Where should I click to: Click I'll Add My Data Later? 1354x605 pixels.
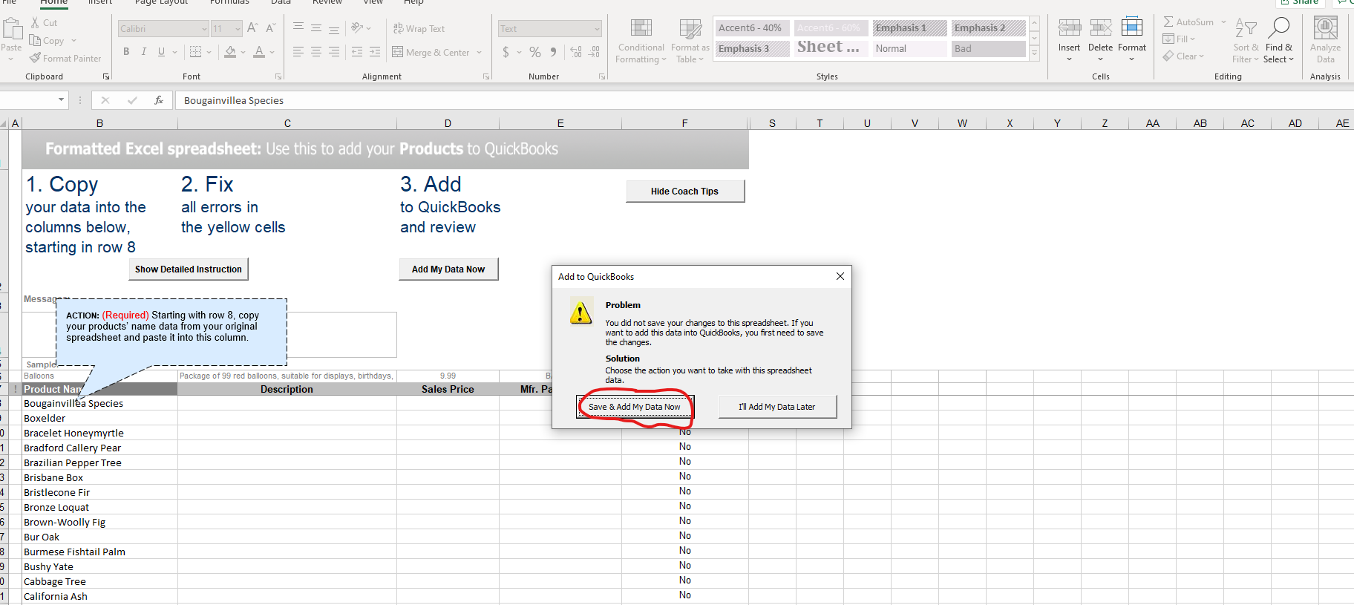pos(777,407)
